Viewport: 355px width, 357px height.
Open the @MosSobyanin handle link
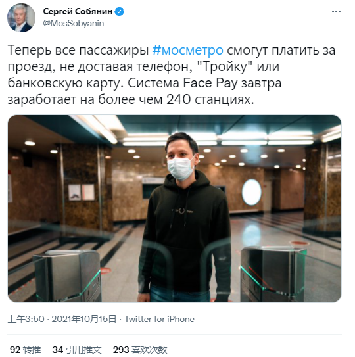pyautogui.click(x=74, y=24)
